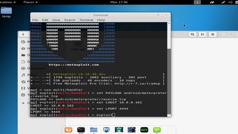Click the clock showing Mon 17:46

tap(119, 2)
